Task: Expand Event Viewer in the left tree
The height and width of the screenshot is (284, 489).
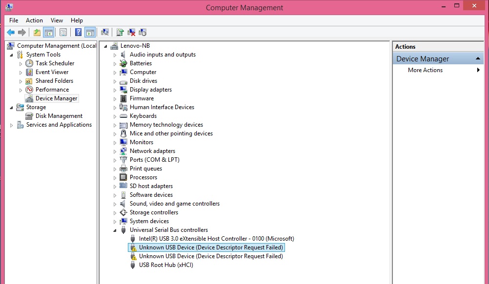Action: [x=20, y=73]
